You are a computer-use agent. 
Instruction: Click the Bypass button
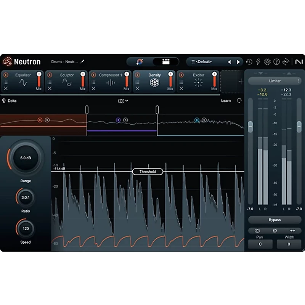(x=274, y=220)
